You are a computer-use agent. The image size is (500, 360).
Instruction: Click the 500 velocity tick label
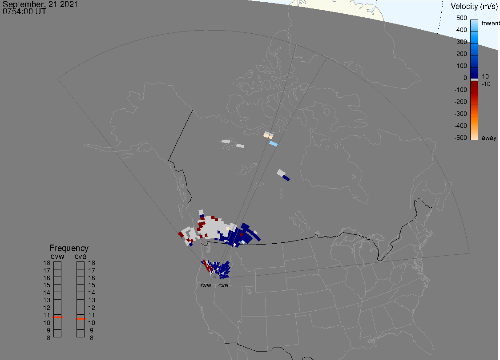[461, 18]
